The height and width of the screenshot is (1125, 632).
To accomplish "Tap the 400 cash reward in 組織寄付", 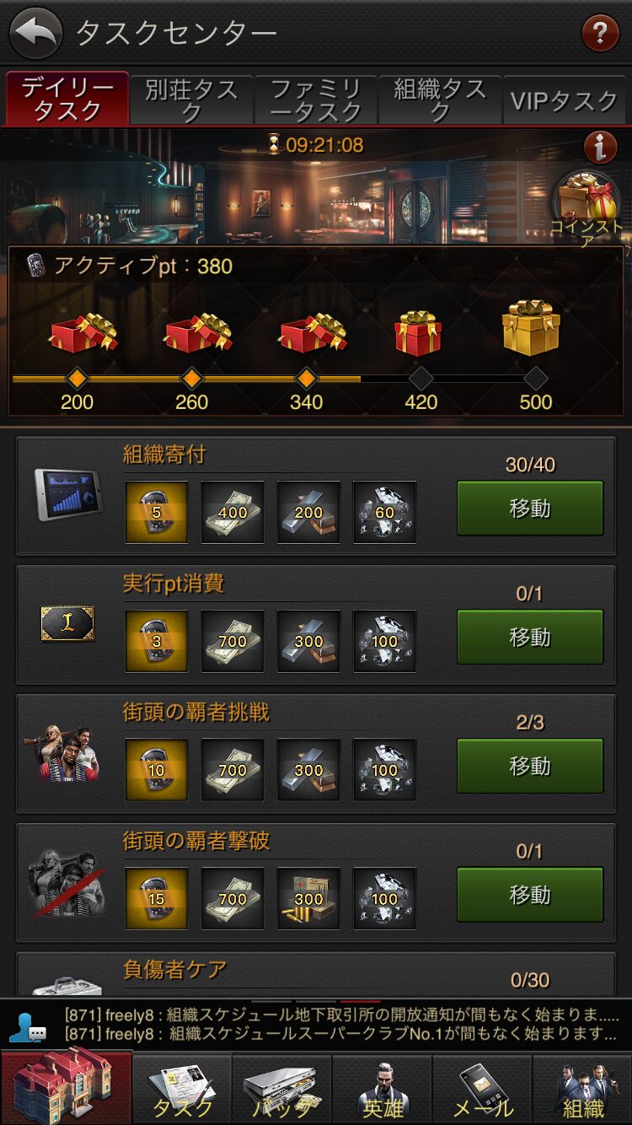I will coord(233,512).
